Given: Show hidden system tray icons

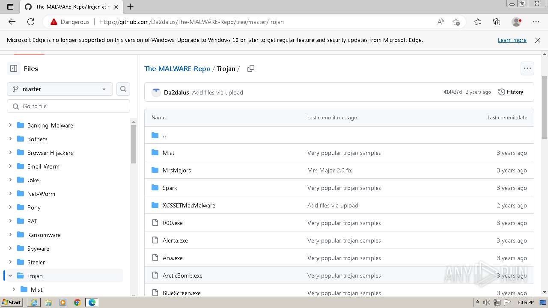Looking at the screenshot, I should [477, 302].
